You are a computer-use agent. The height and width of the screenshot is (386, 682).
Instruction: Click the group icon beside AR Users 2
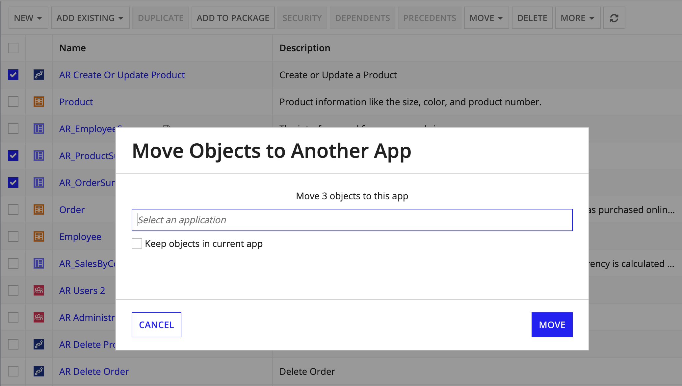(39, 291)
